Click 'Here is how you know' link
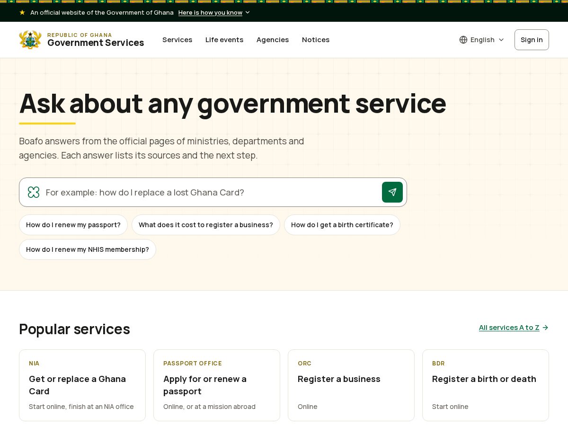568x426 pixels. coord(210,13)
